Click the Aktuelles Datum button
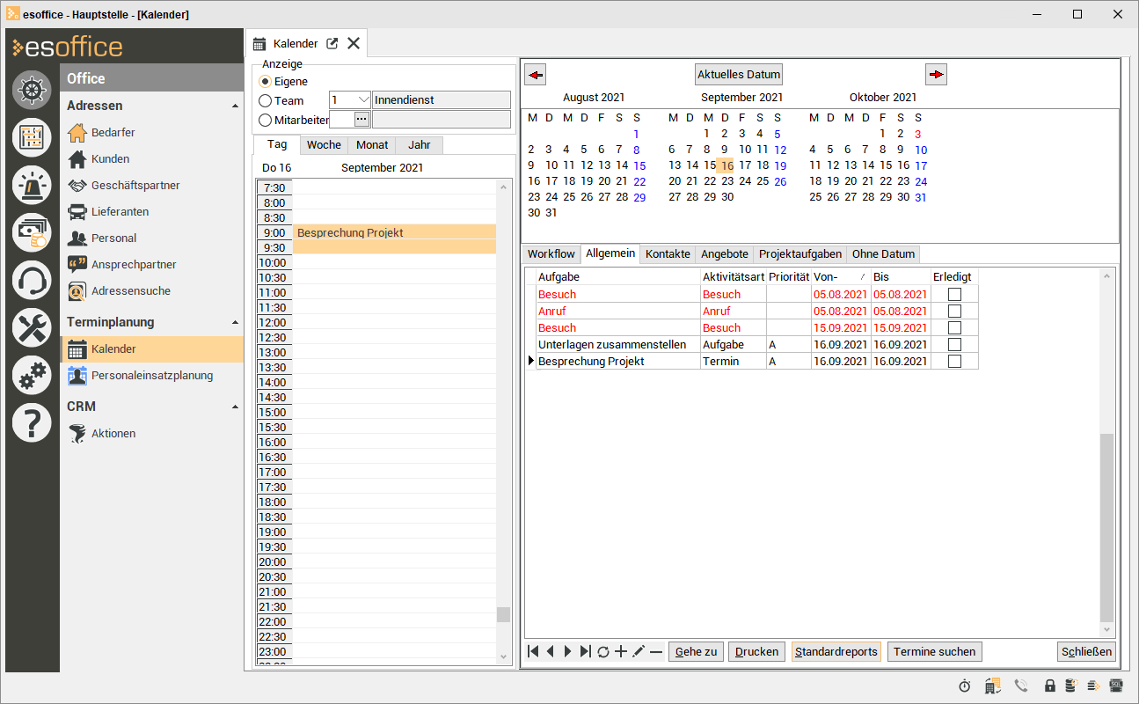This screenshot has width=1139, height=704. (x=739, y=75)
